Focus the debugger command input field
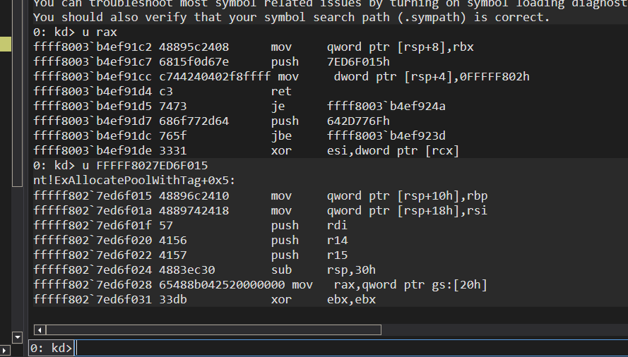This screenshot has width=628, height=357. coord(346,348)
